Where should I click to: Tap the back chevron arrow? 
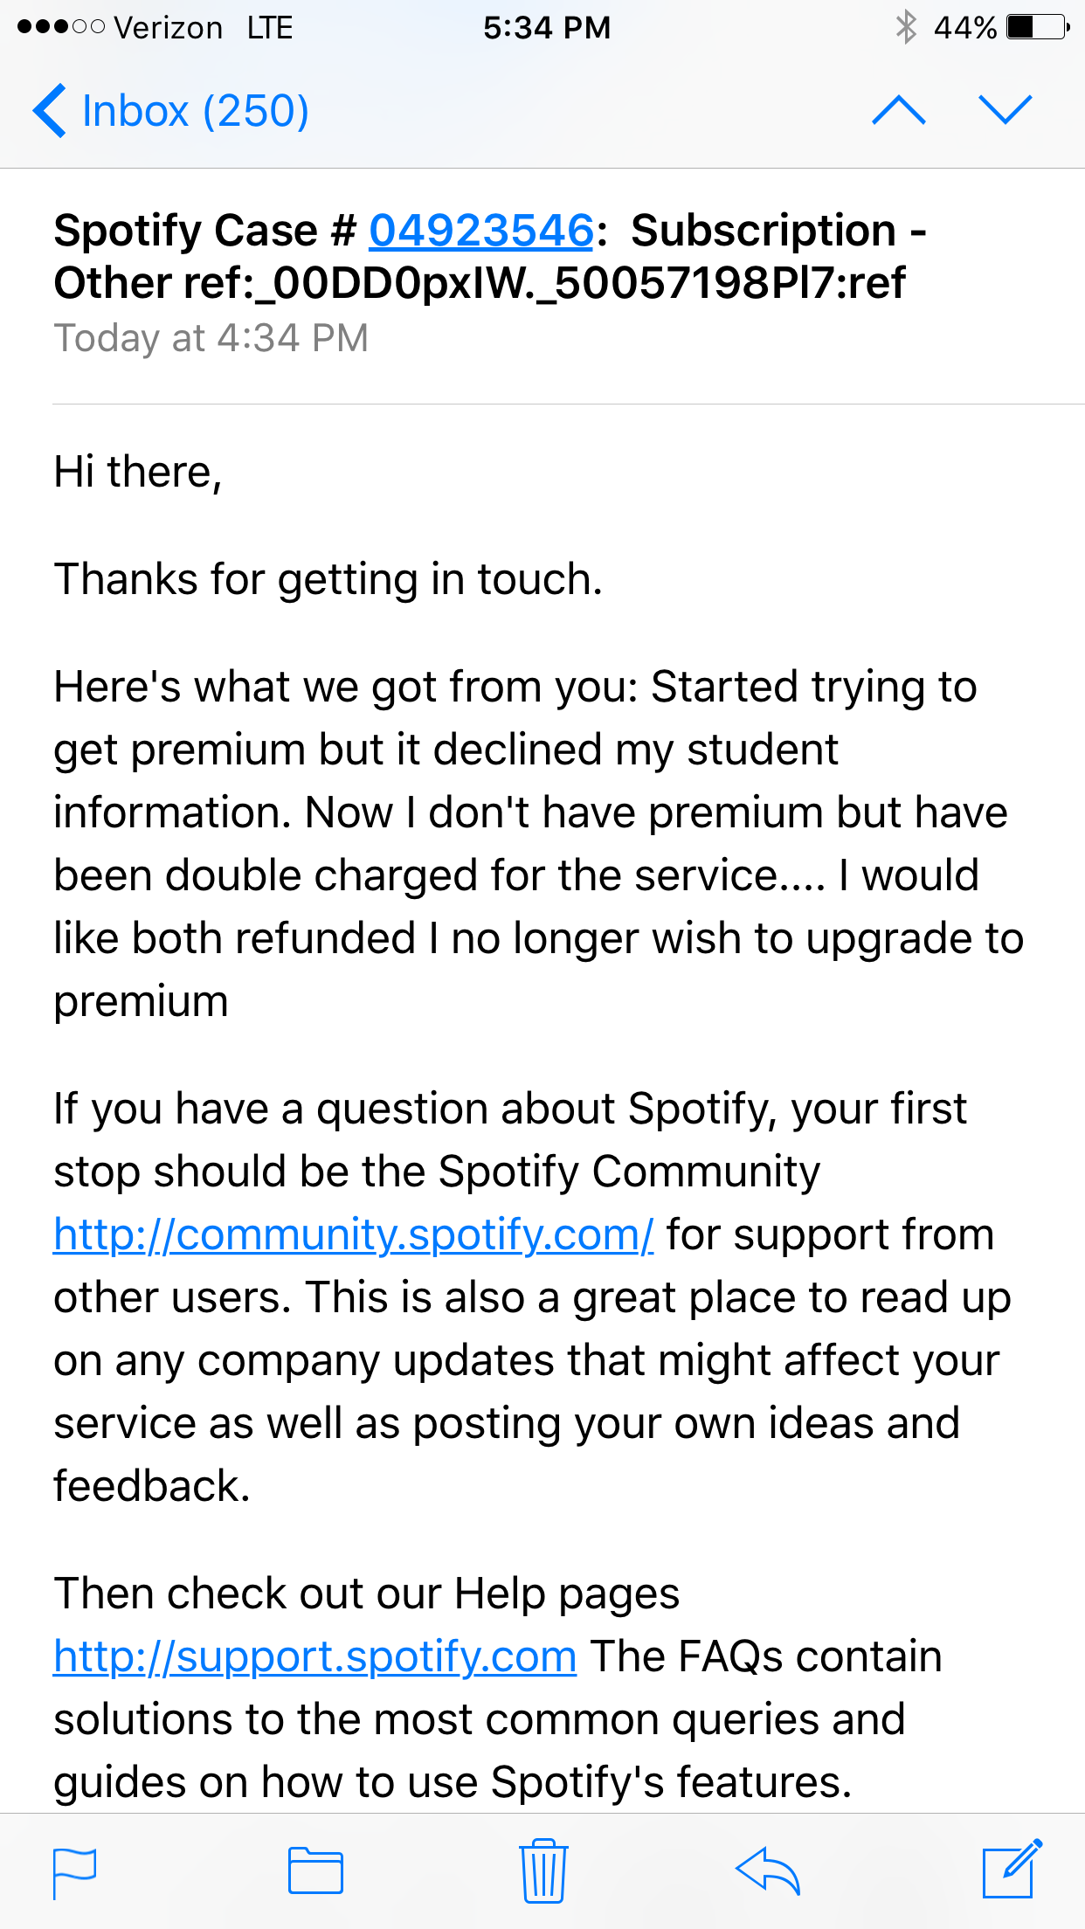point(49,111)
